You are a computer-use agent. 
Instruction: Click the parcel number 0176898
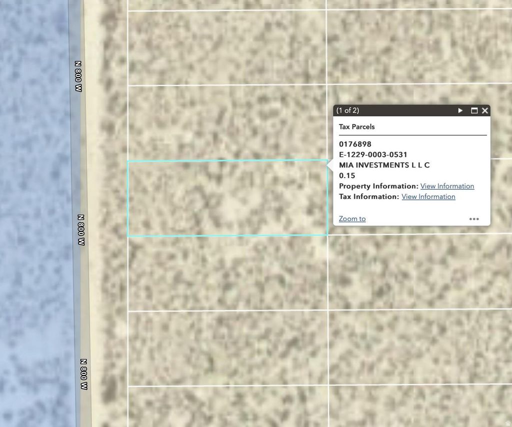[355, 144]
